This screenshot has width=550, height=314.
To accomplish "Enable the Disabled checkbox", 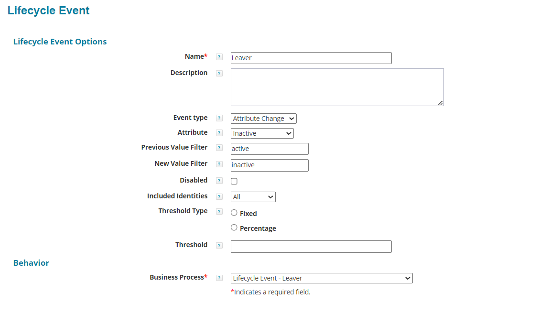I will point(234,181).
